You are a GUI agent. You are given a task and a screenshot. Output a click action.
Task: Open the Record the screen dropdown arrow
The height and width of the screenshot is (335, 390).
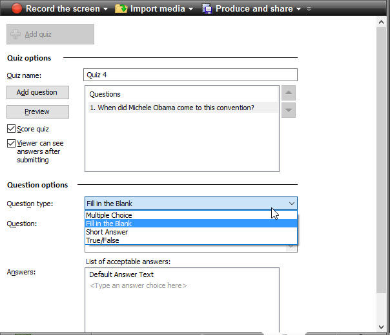[x=105, y=9]
